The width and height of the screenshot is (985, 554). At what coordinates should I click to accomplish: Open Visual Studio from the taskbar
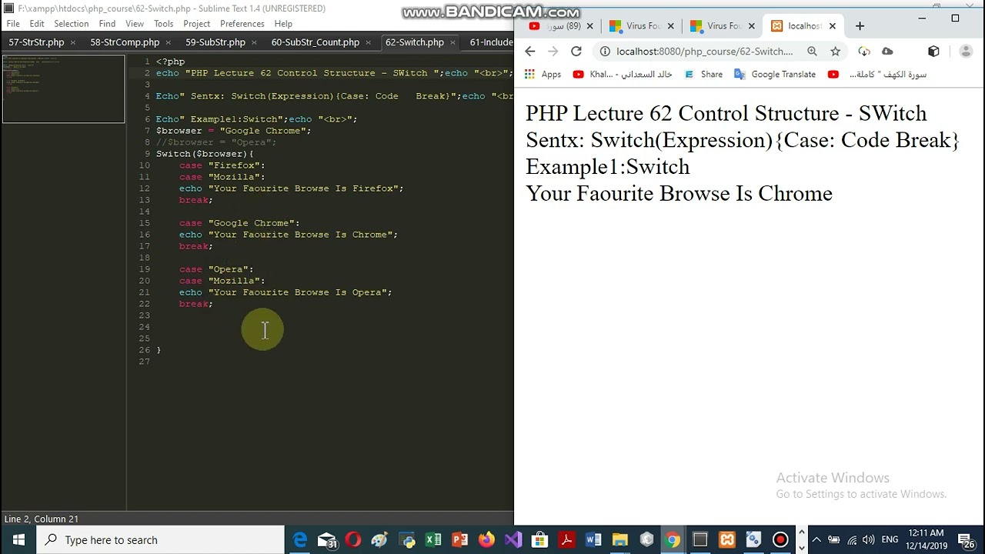[x=513, y=540]
